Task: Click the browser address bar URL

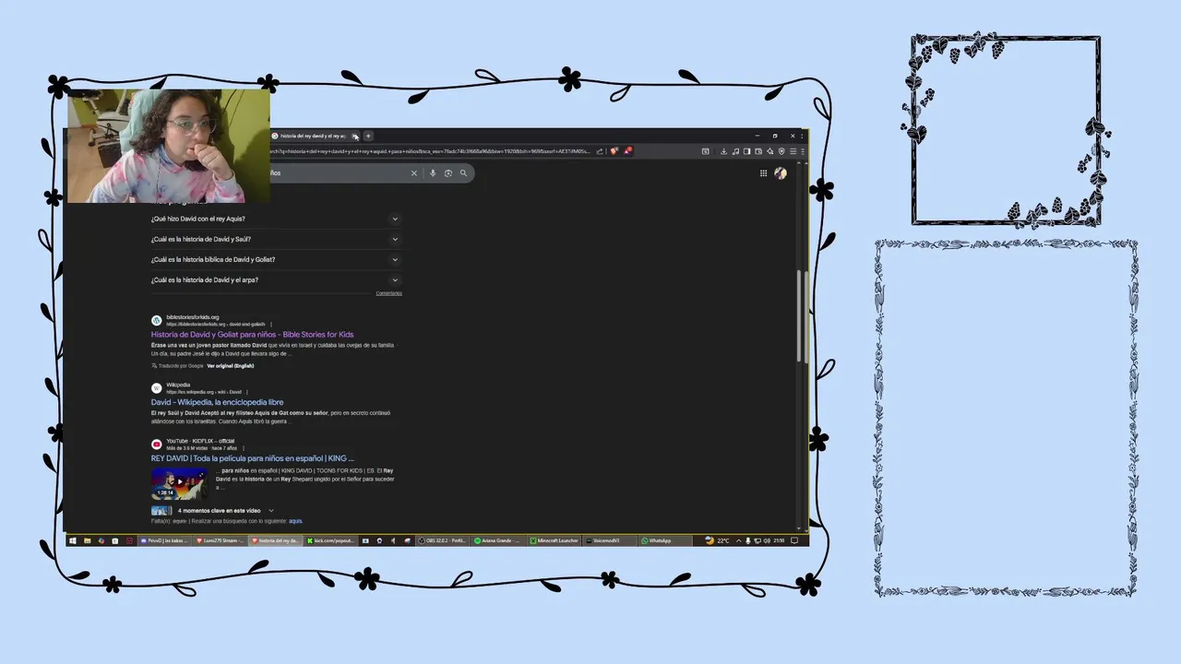Action: tap(429, 151)
